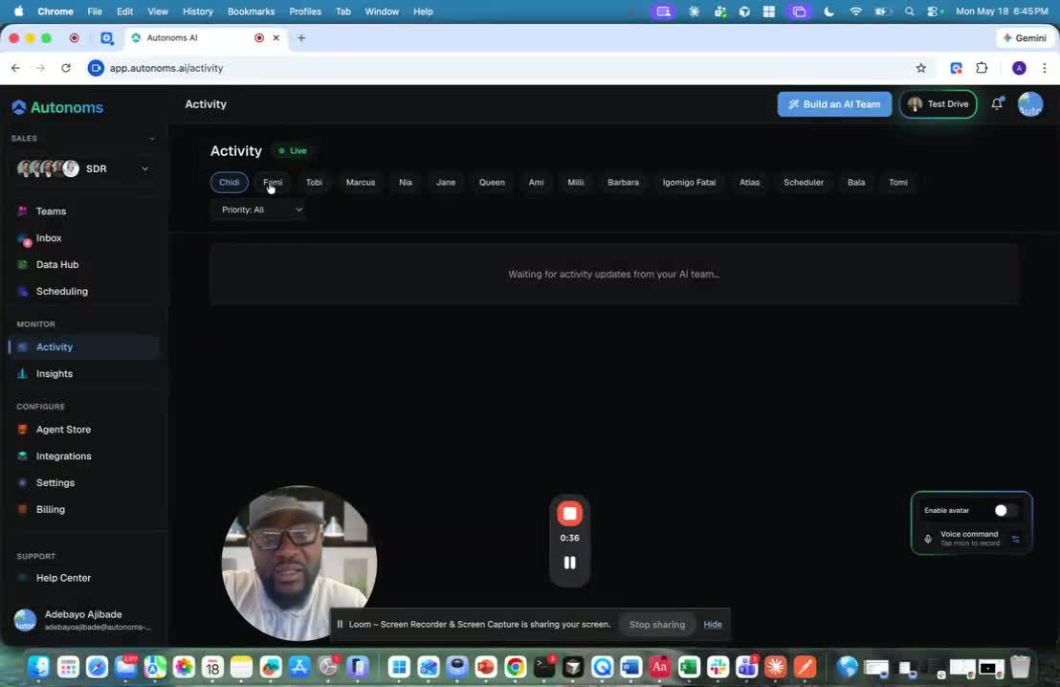
Task: Start a Test Drive
Action: [x=938, y=104]
